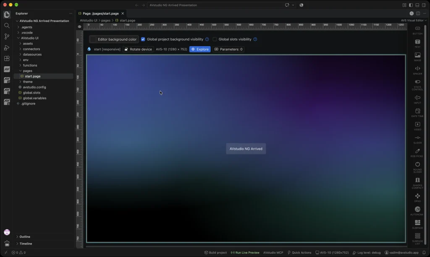Select start.page in the explorer tree

pyautogui.click(x=43, y=76)
